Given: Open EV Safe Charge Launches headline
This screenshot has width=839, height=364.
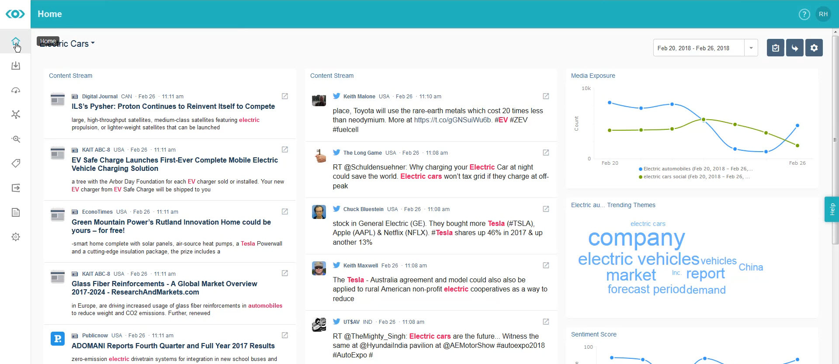Looking at the screenshot, I should (175, 164).
